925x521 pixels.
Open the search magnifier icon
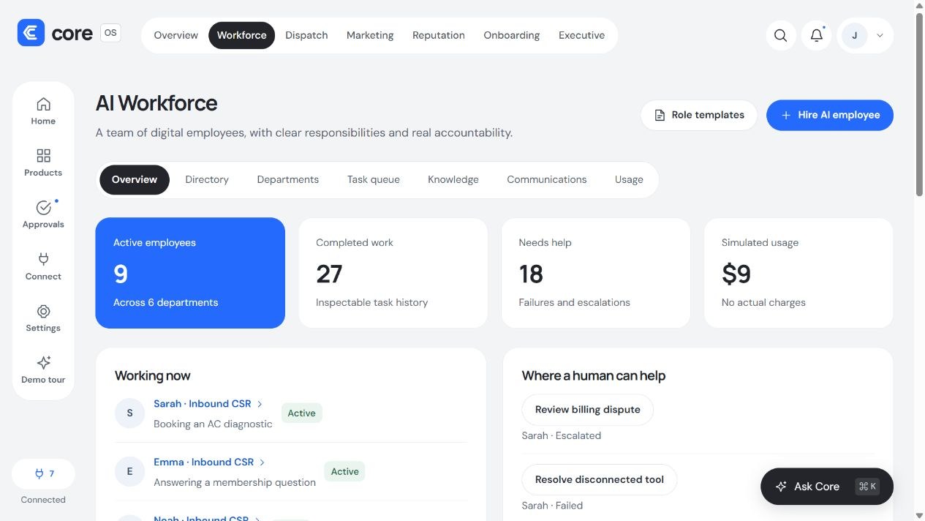pyautogui.click(x=781, y=35)
